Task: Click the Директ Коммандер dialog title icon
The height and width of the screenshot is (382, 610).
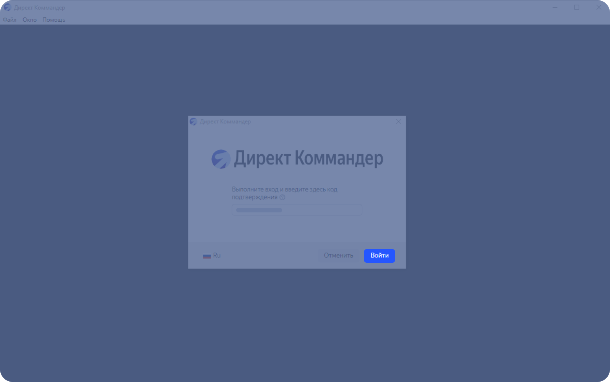Action: (193, 121)
